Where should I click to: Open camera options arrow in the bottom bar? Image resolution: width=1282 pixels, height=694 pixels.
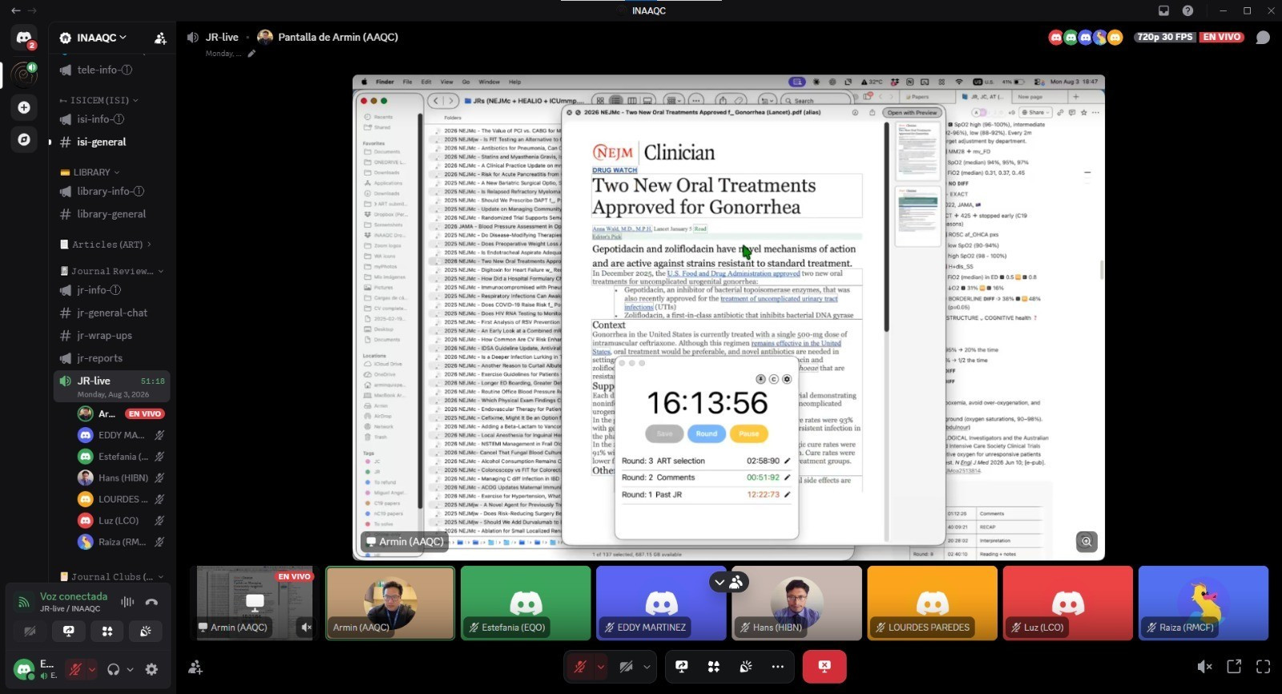pos(647,666)
